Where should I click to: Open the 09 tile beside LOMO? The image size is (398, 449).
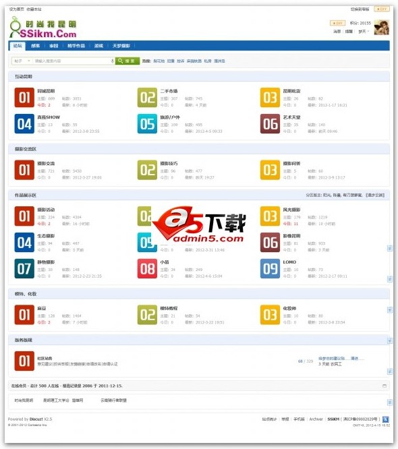point(270,268)
